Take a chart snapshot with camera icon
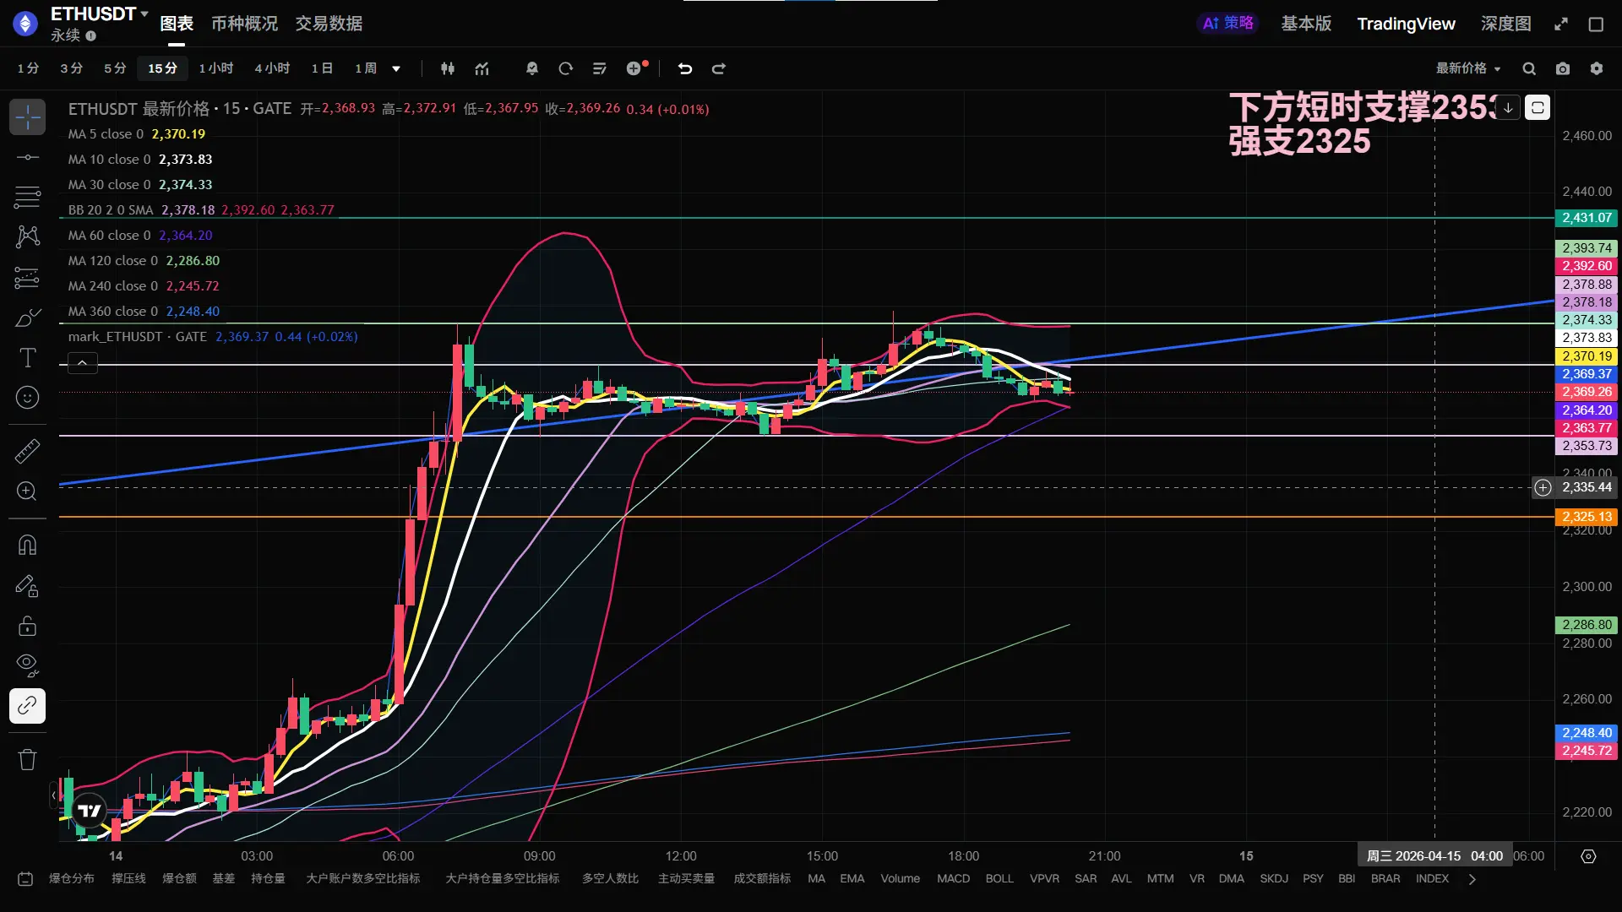 tap(1563, 68)
